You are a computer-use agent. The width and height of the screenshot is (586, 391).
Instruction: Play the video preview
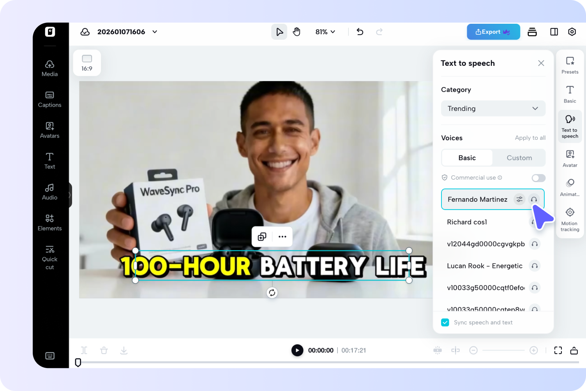(297, 350)
